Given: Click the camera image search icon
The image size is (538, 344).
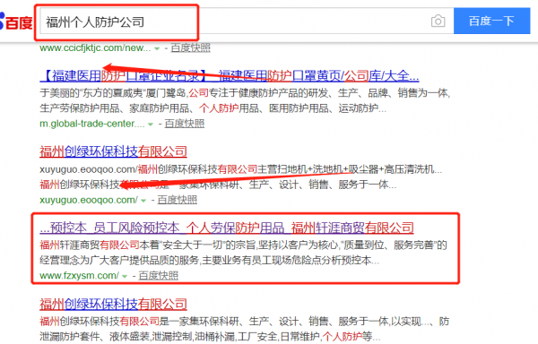Looking at the screenshot, I should (x=438, y=21).
